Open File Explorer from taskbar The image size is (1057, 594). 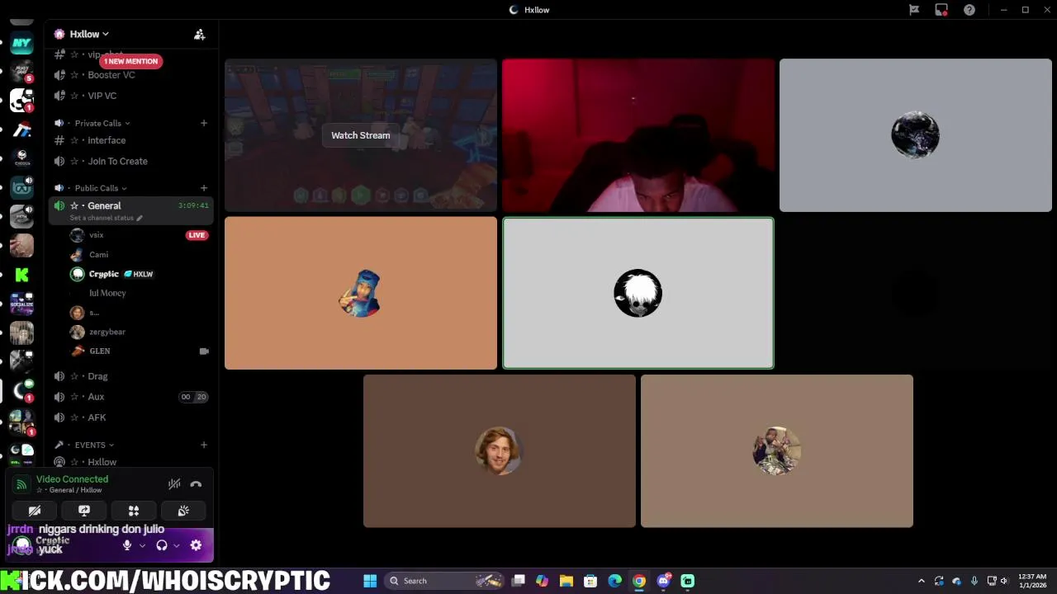[566, 581]
